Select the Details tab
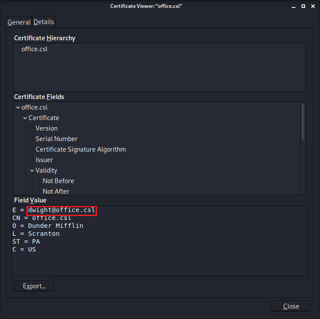The height and width of the screenshot is (319, 320). [43, 22]
